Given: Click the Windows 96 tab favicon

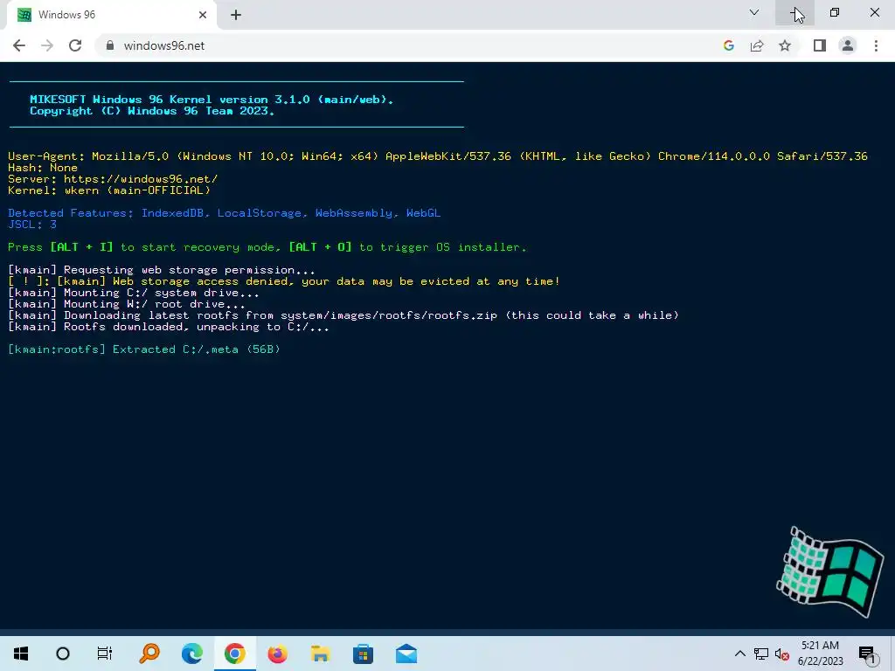Looking at the screenshot, I should tap(24, 15).
